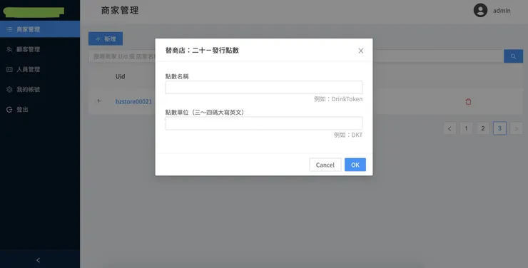Go to the previous page arrow
This screenshot has width=528, height=268.
coord(450,128)
